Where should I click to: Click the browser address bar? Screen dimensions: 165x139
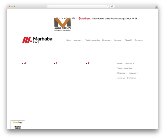click(78, 6)
